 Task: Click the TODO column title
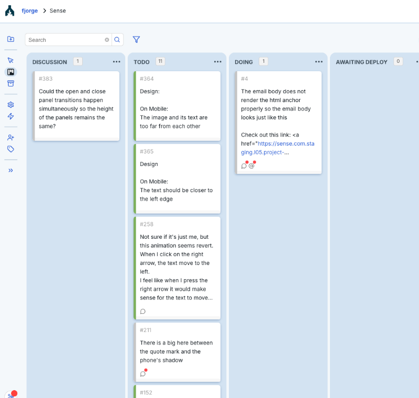point(141,62)
